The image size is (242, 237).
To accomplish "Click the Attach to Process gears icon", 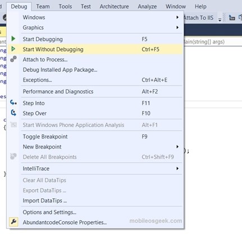I will click(13, 59).
